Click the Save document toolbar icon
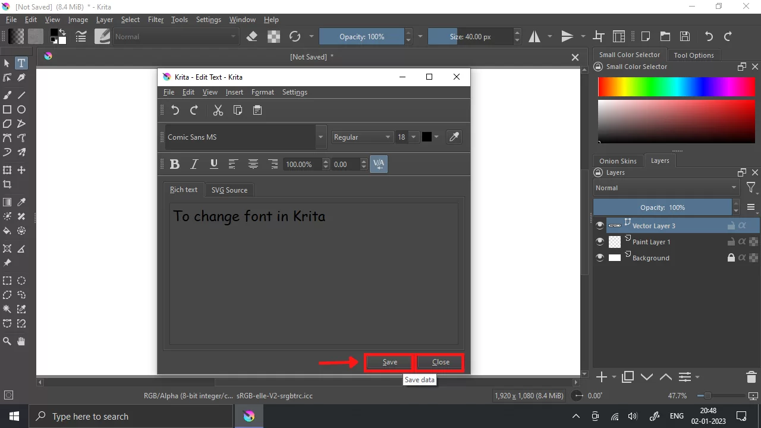Image resolution: width=761 pixels, height=428 pixels. pyautogui.click(x=685, y=36)
